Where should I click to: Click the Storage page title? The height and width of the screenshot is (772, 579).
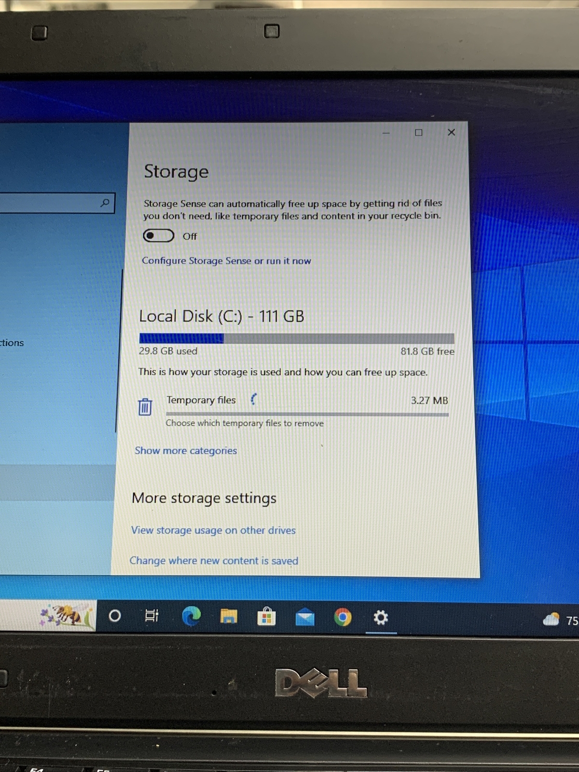[176, 172]
